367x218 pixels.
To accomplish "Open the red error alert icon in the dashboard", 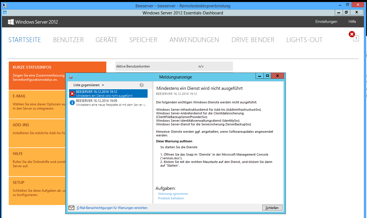I will (x=352, y=34).
